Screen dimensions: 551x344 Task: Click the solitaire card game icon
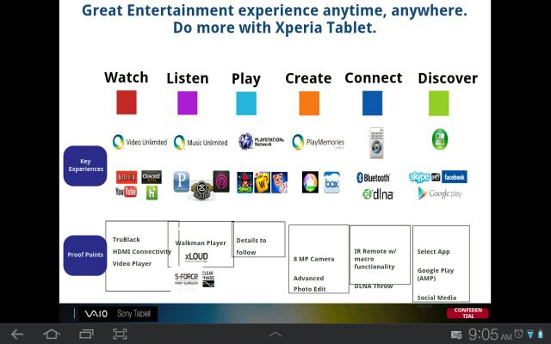[279, 182]
